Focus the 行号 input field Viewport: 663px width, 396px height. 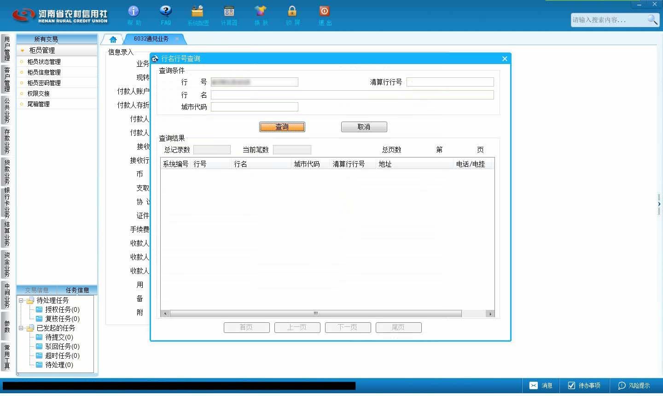coord(255,82)
